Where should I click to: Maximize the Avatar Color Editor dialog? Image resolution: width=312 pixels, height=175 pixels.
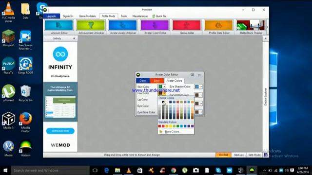click(199, 75)
